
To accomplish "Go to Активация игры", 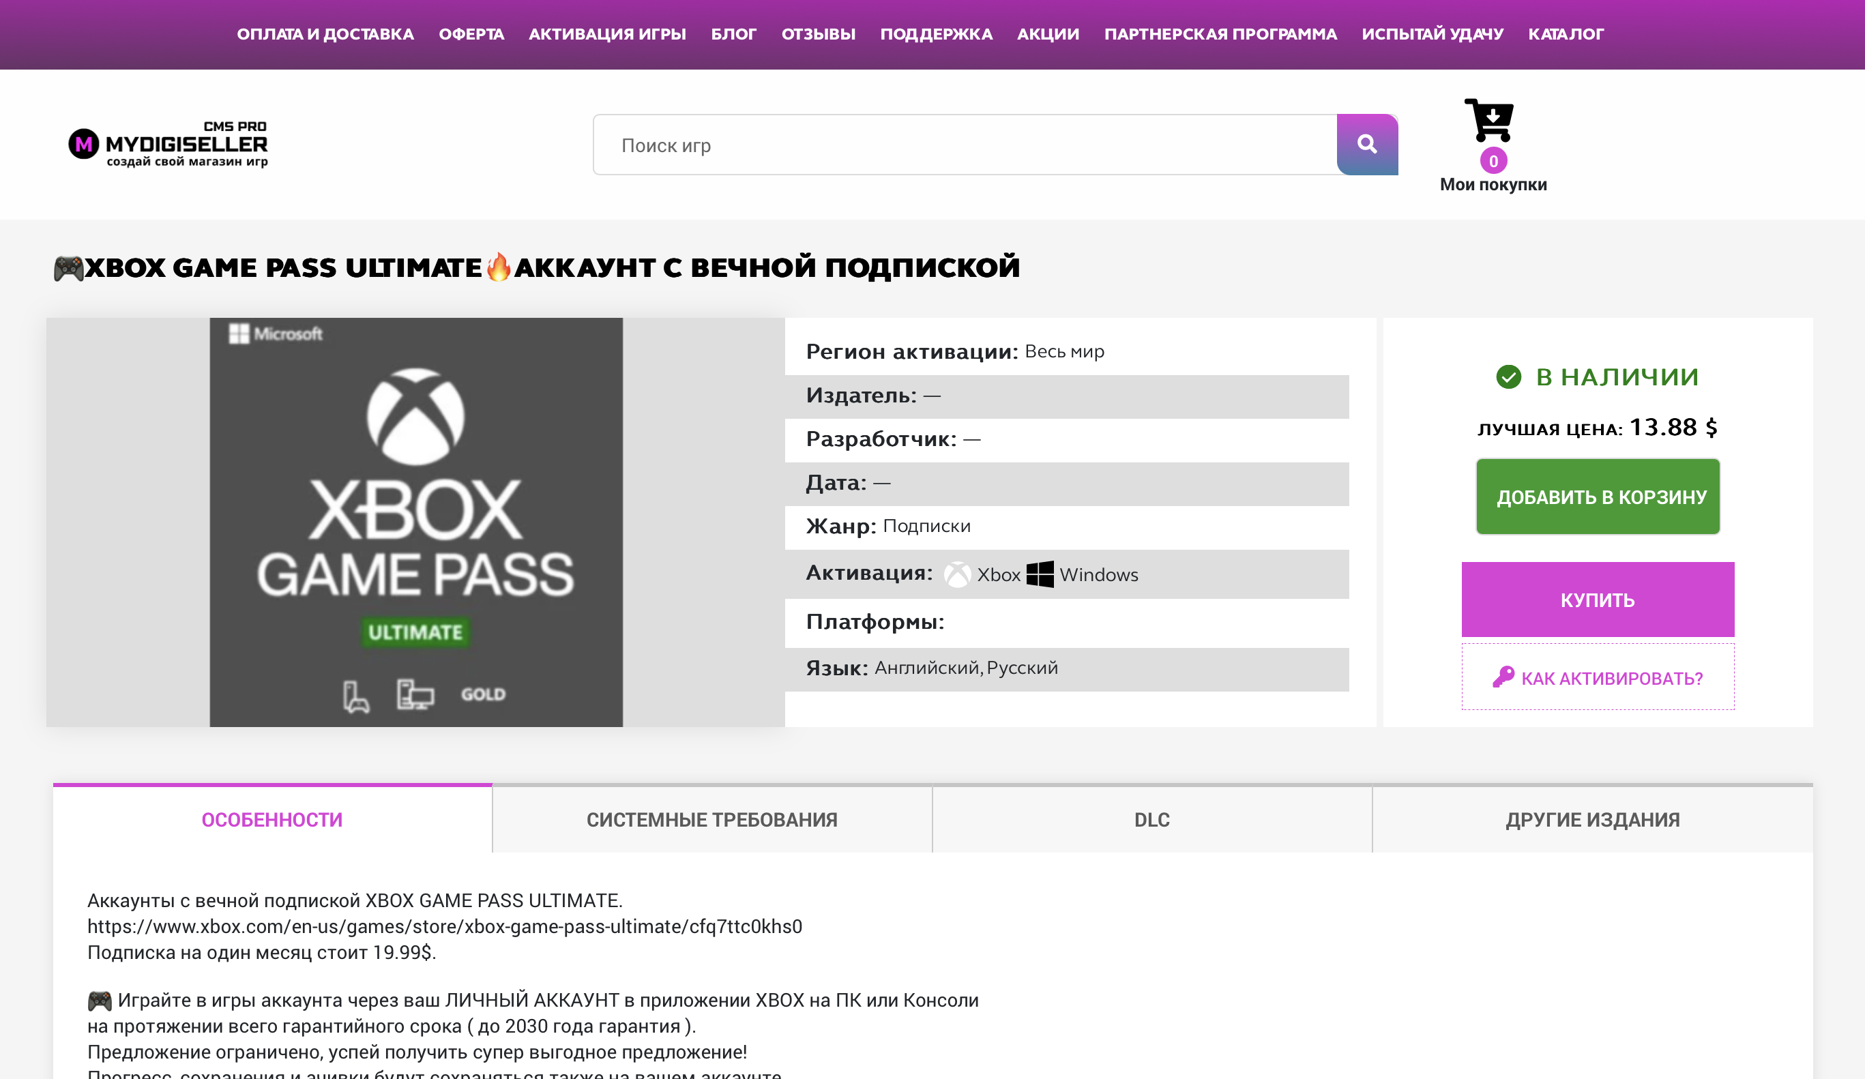I will [607, 34].
